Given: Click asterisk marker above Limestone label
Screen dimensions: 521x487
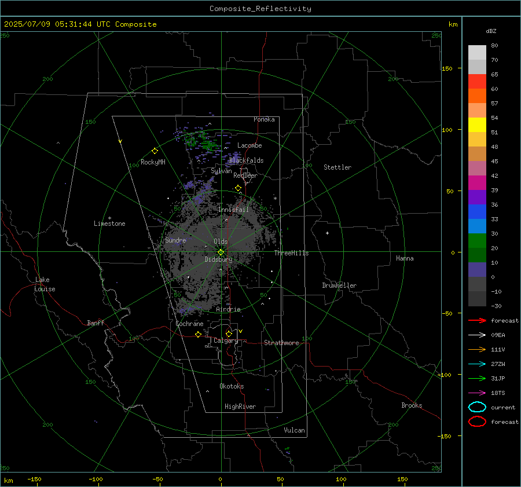Looking at the screenshot, I should pos(109,218).
